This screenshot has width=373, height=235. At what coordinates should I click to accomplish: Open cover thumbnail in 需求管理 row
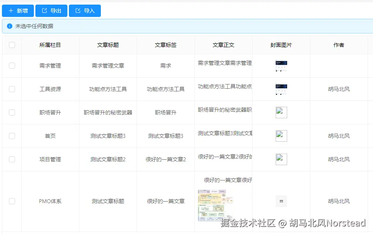point(281,66)
